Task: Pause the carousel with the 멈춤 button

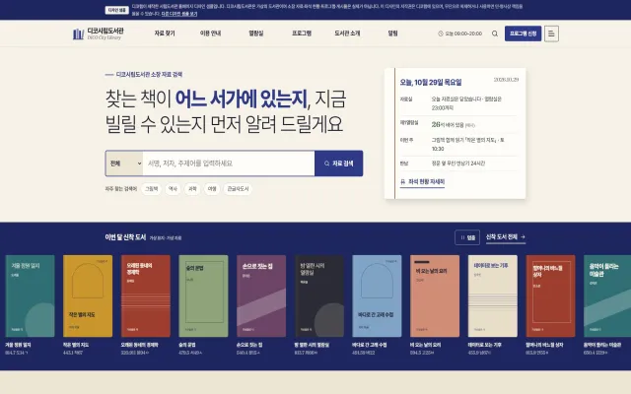Action: (467, 237)
